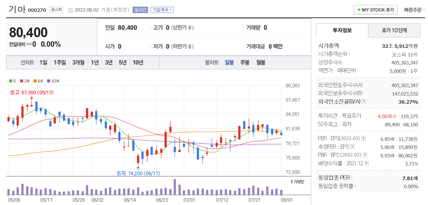Click the help icon next to 배당수익률 2021.12
Screen dimensions: 428x205
[367, 163]
